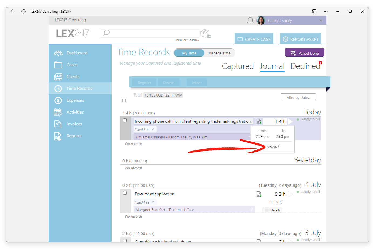375x249 pixels.
Task: Open Document Search via the box icon
Action: click(206, 34)
